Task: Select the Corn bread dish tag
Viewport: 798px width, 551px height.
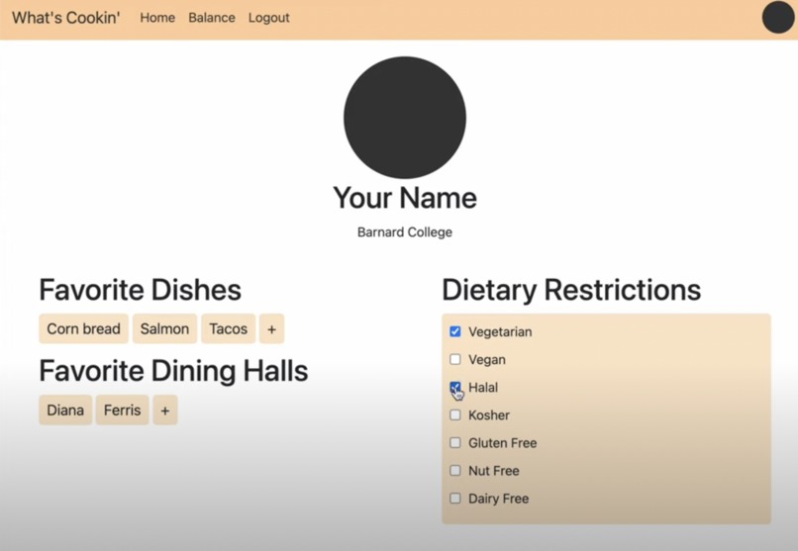Action: pos(83,328)
